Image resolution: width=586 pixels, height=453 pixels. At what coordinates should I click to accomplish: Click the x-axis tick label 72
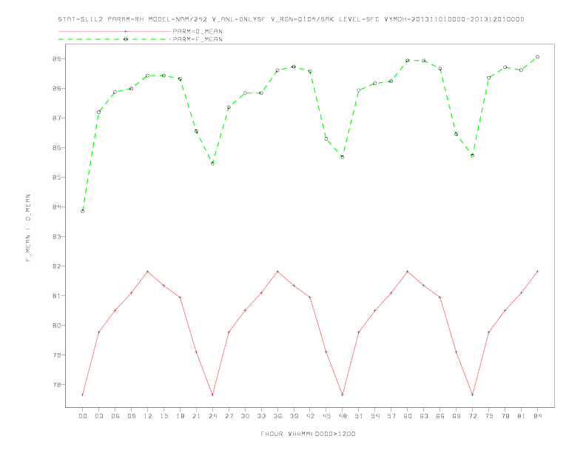click(472, 416)
